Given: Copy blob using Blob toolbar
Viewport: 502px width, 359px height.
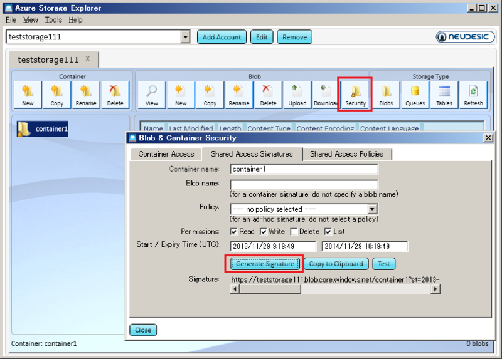Looking at the screenshot, I should [210, 95].
